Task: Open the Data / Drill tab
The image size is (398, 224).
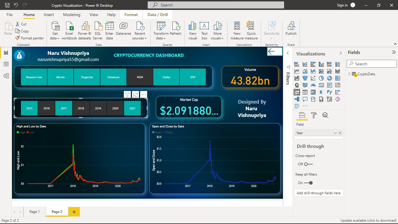Action: [x=158, y=15]
